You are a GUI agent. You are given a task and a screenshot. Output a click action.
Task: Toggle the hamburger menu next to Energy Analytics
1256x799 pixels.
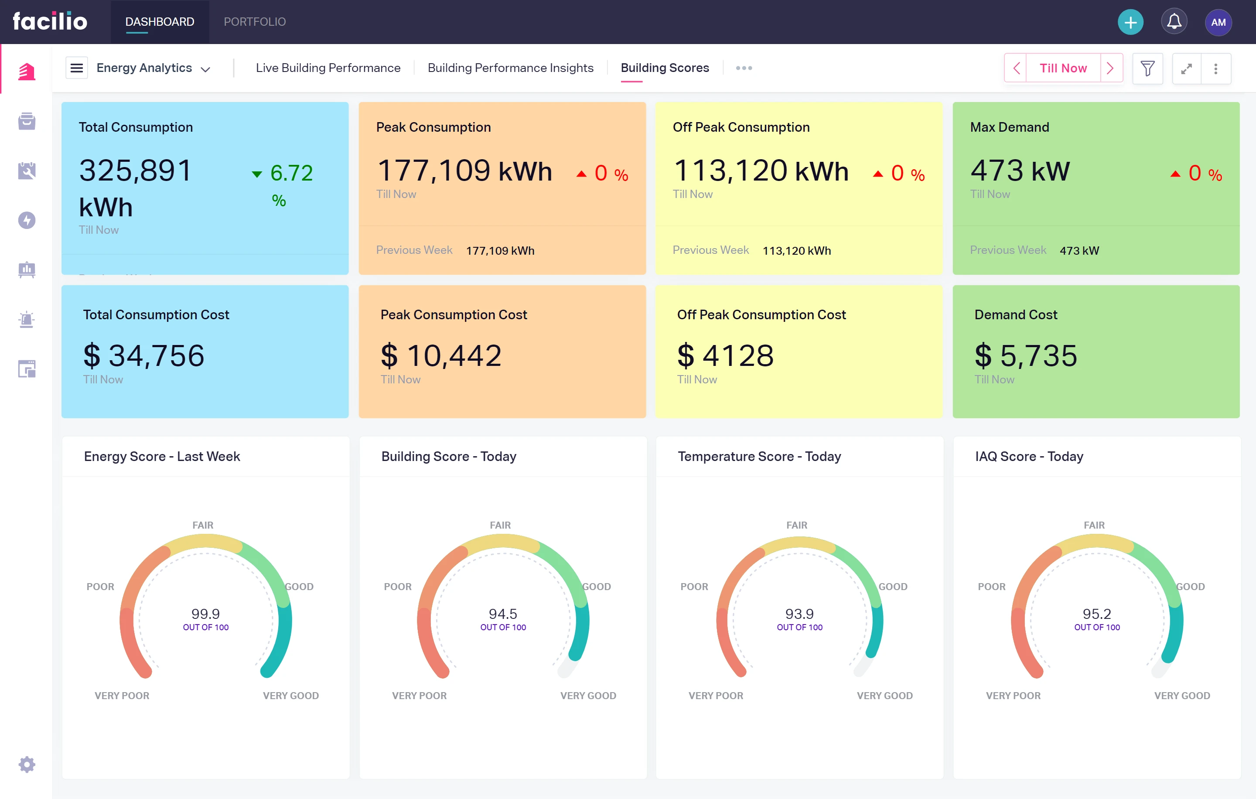point(77,68)
